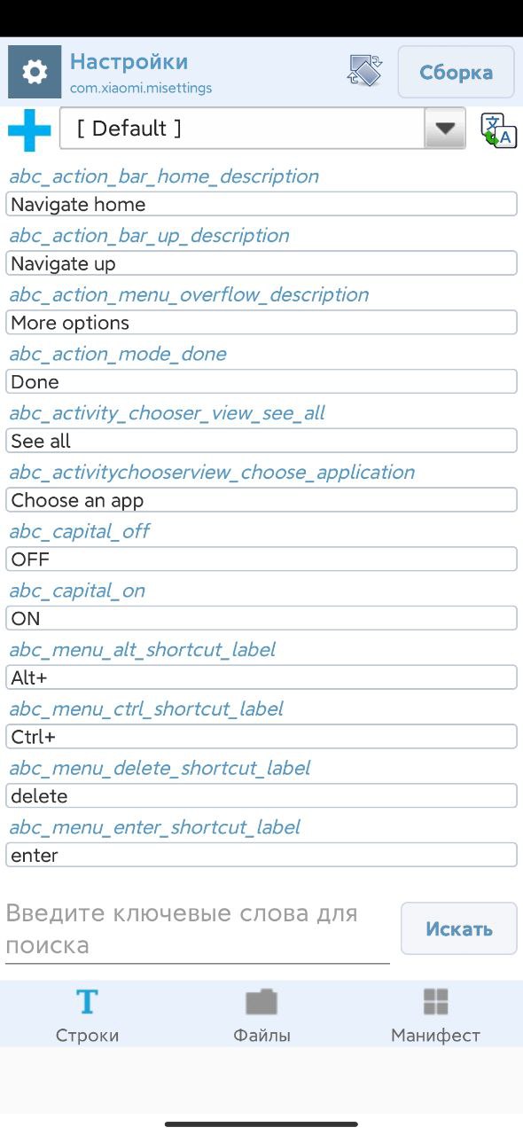
Task: Click the blue plus add-language icon
Action: [29, 129]
